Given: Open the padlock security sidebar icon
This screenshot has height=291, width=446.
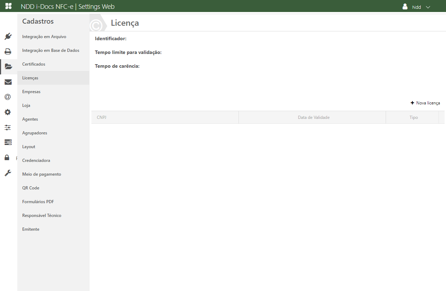Looking at the screenshot, I should point(7,157).
